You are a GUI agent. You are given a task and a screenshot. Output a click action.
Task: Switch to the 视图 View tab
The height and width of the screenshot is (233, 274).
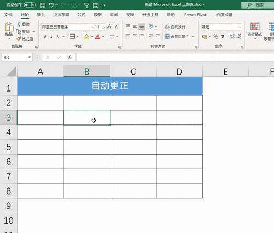pos(130,15)
